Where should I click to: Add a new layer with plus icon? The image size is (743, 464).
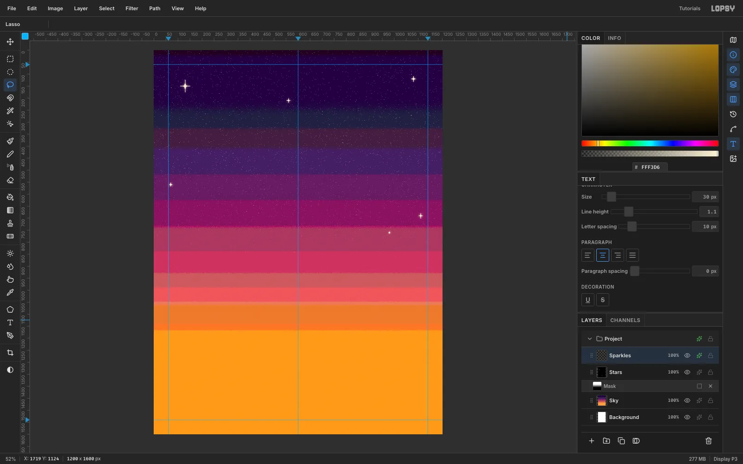pyautogui.click(x=592, y=441)
